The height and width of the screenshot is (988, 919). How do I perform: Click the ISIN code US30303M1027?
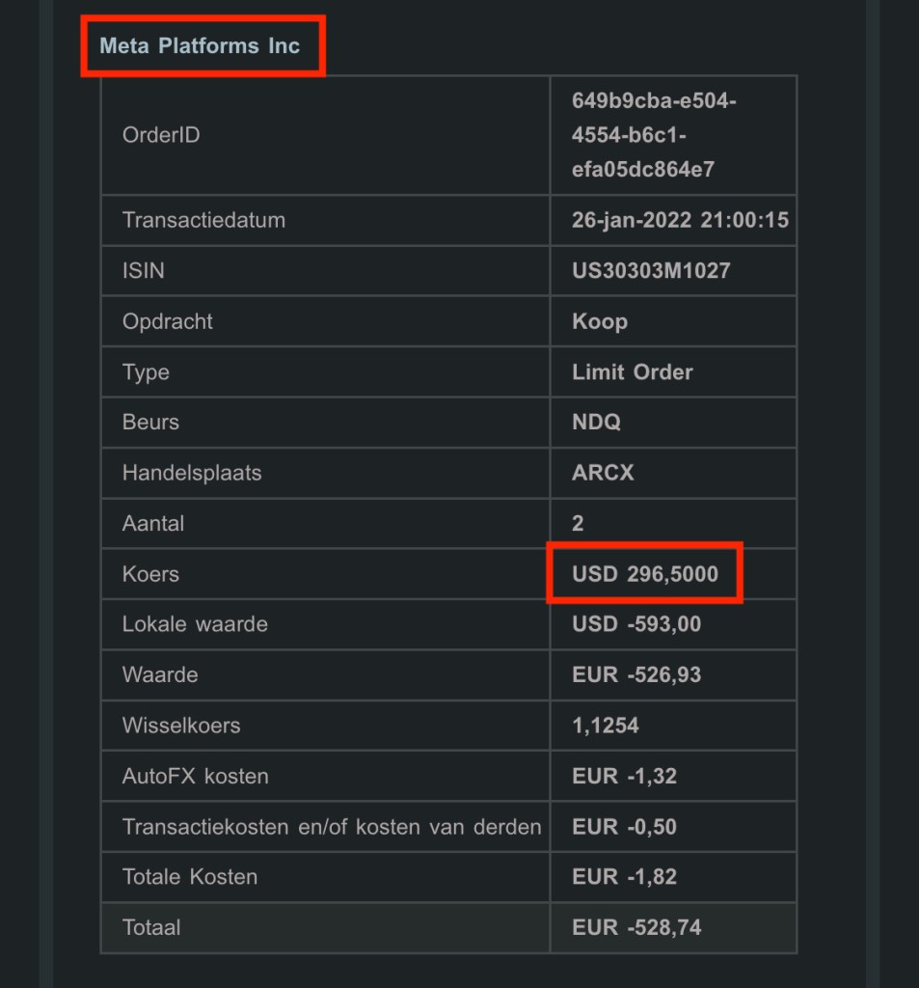(x=651, y=271)
